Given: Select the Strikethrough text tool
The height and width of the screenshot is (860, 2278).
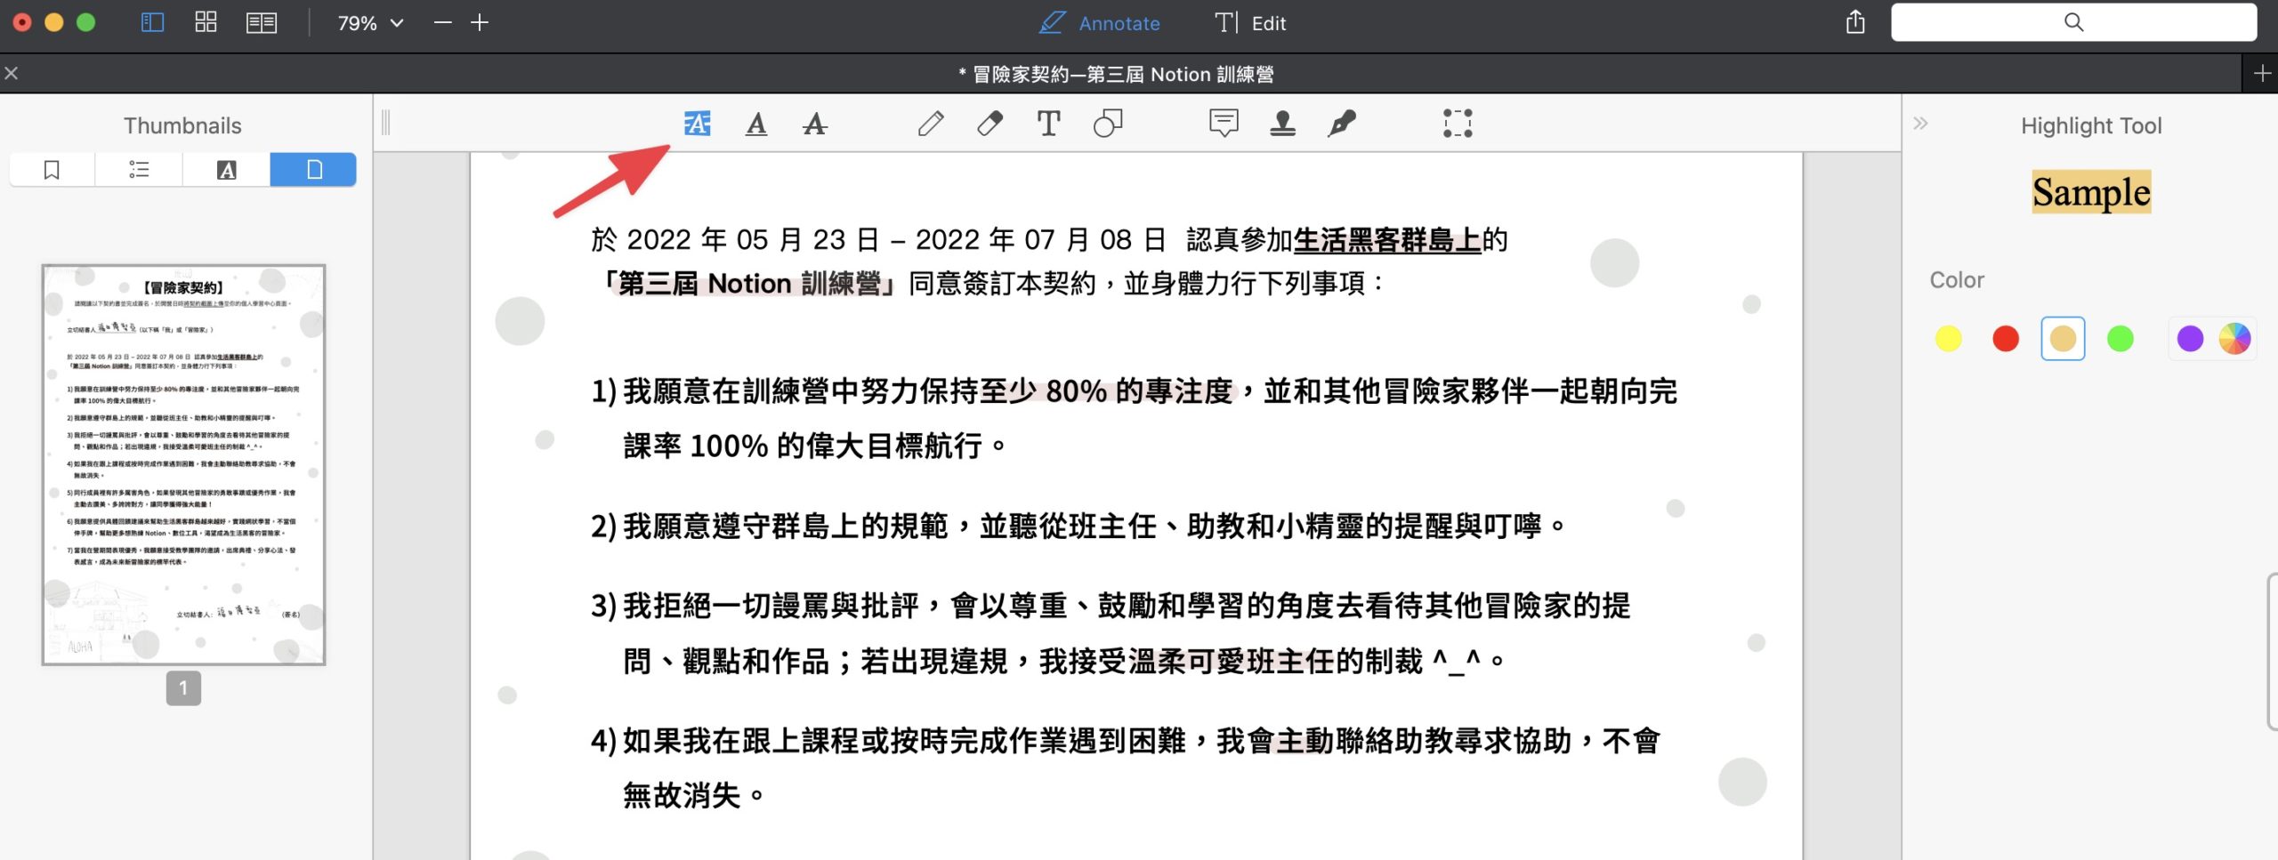Looking at the screenshot, I should pyautogui.click(x=814, y=124).
